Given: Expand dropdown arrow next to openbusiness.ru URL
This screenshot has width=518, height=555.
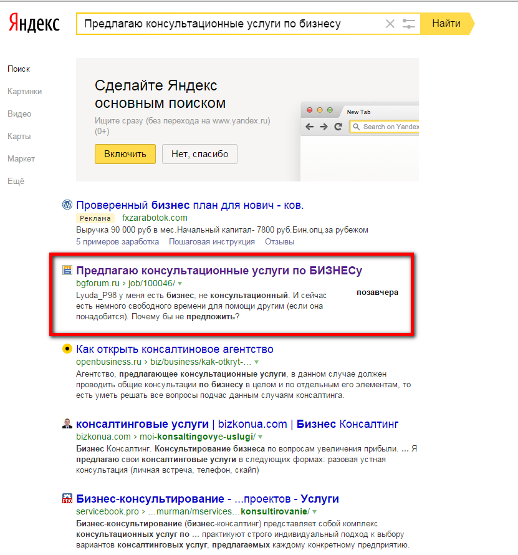Looking at the screenshot, I should click(257, 362).
